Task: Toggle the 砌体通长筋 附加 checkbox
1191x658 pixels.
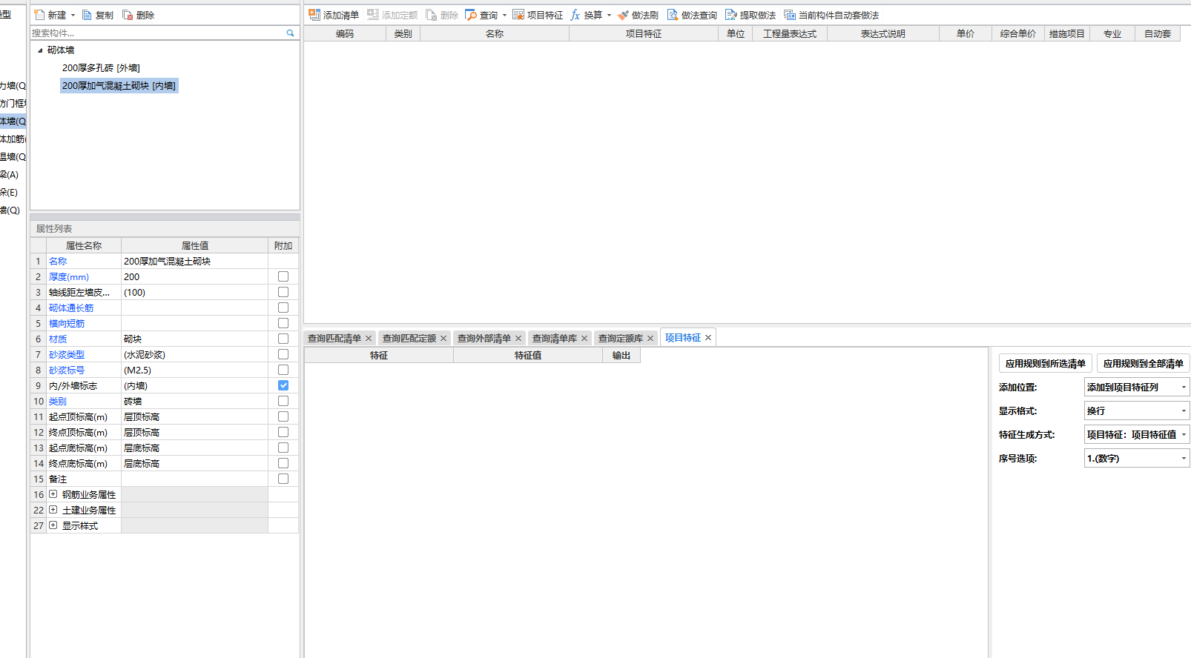Action: click(x=283, y=308)
